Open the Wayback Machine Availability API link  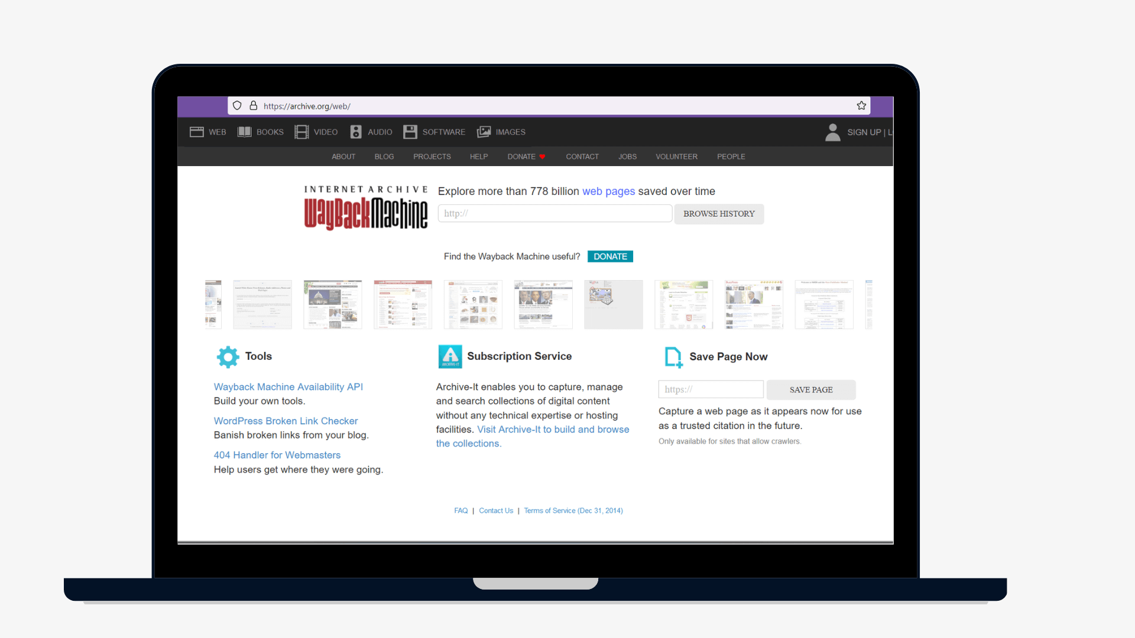(288, 386)
